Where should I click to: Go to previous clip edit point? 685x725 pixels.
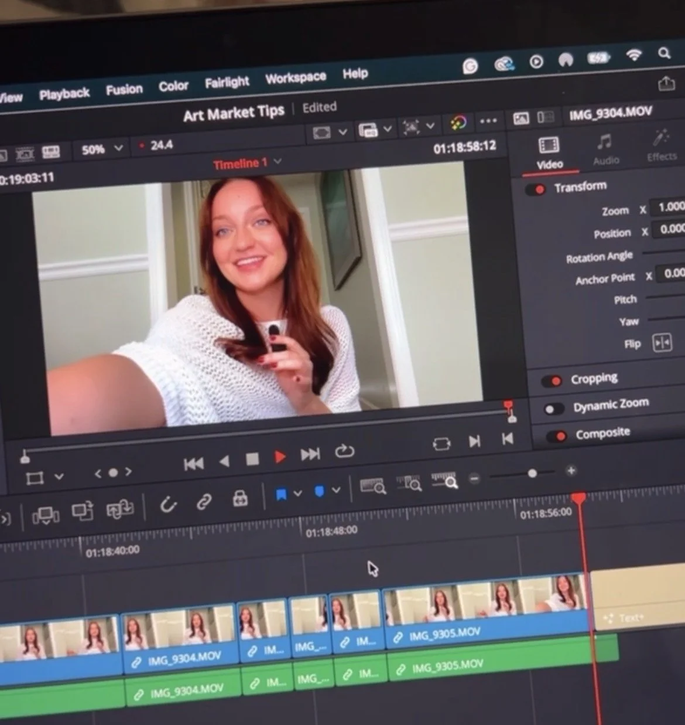tap(507, 438)
